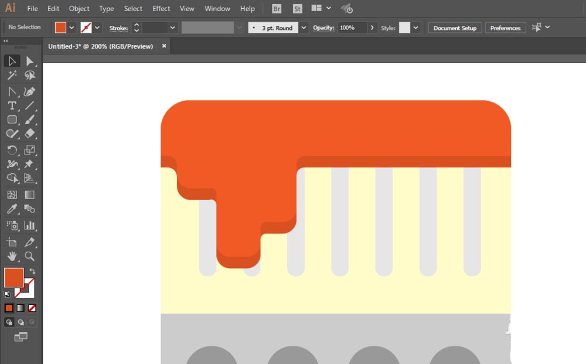Activate the Artboard tool
Image resolution: width=586 pixels, height=364 pixels.
pyautogui.click(x=12, y=242)
